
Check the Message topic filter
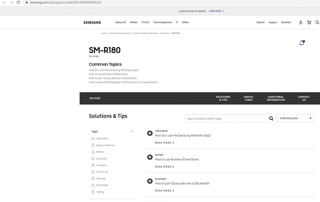point(93,179)
